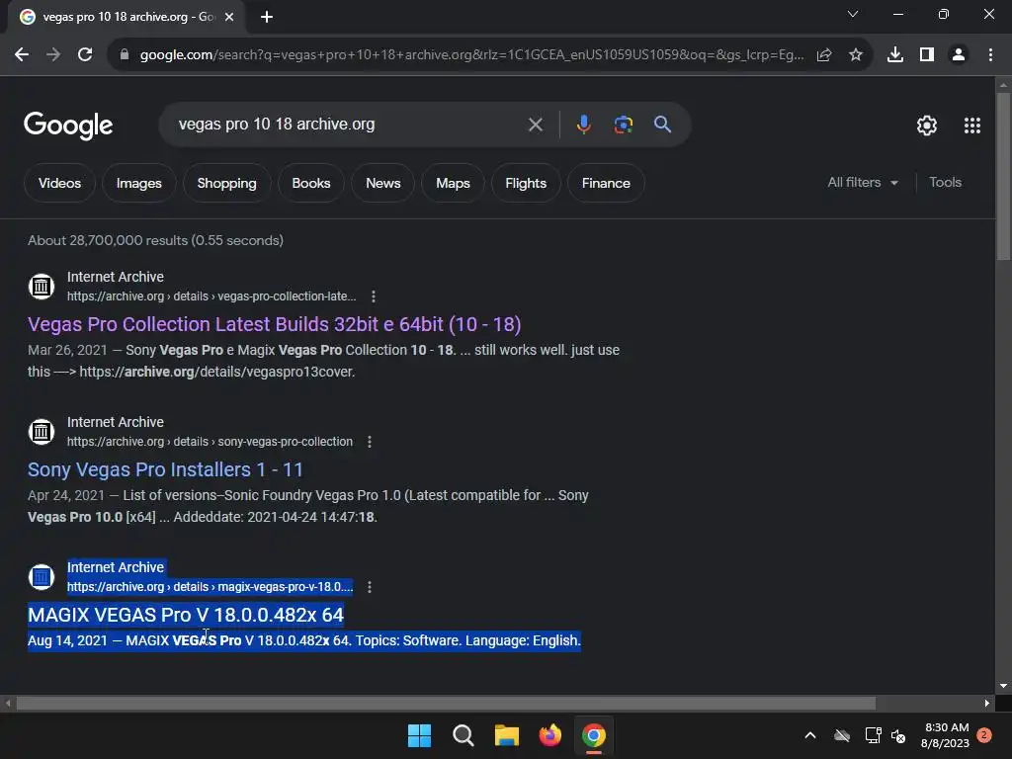
Task: Open the taskbar clock and date
Action: 946,735
